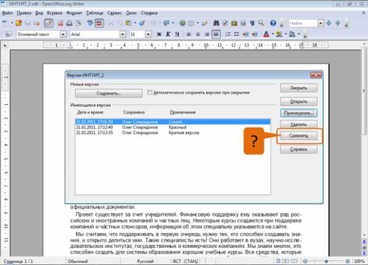Expand the Font color dropdown arrow
The height and width of the screenshot is (265, 368).
coord(273,34)
